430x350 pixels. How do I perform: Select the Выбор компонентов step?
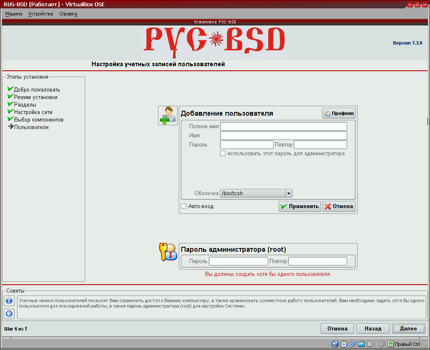pyautogui.click(x=39, y=120)
